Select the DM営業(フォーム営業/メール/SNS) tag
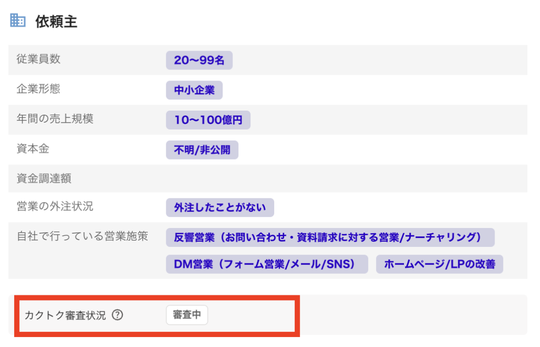This screenshot has height=347, width=540. [x=267, y=264]
